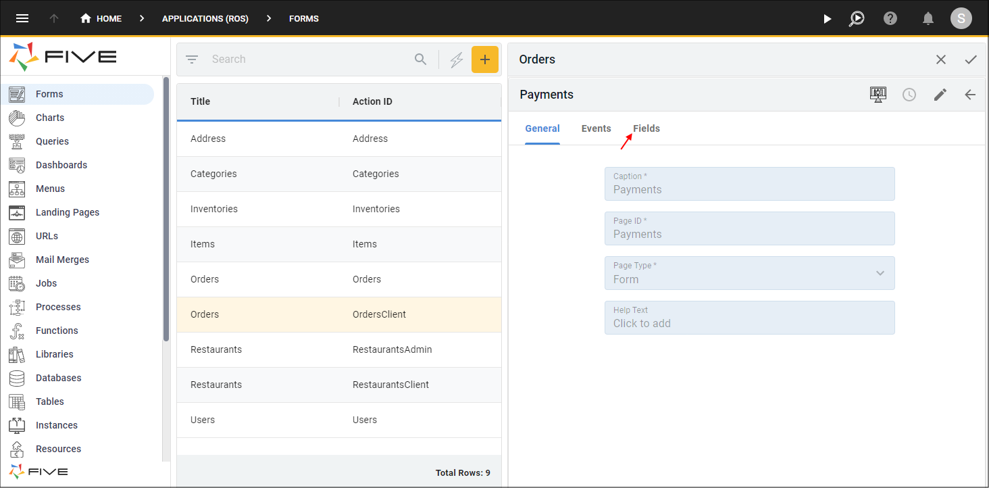Click the Databases cylinder icon
Screen dimensions: 989x488
click(17, 378)
